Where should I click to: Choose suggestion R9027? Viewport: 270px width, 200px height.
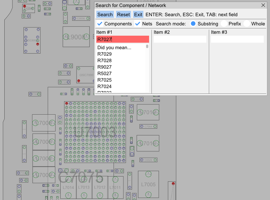[x=104, y=67]
